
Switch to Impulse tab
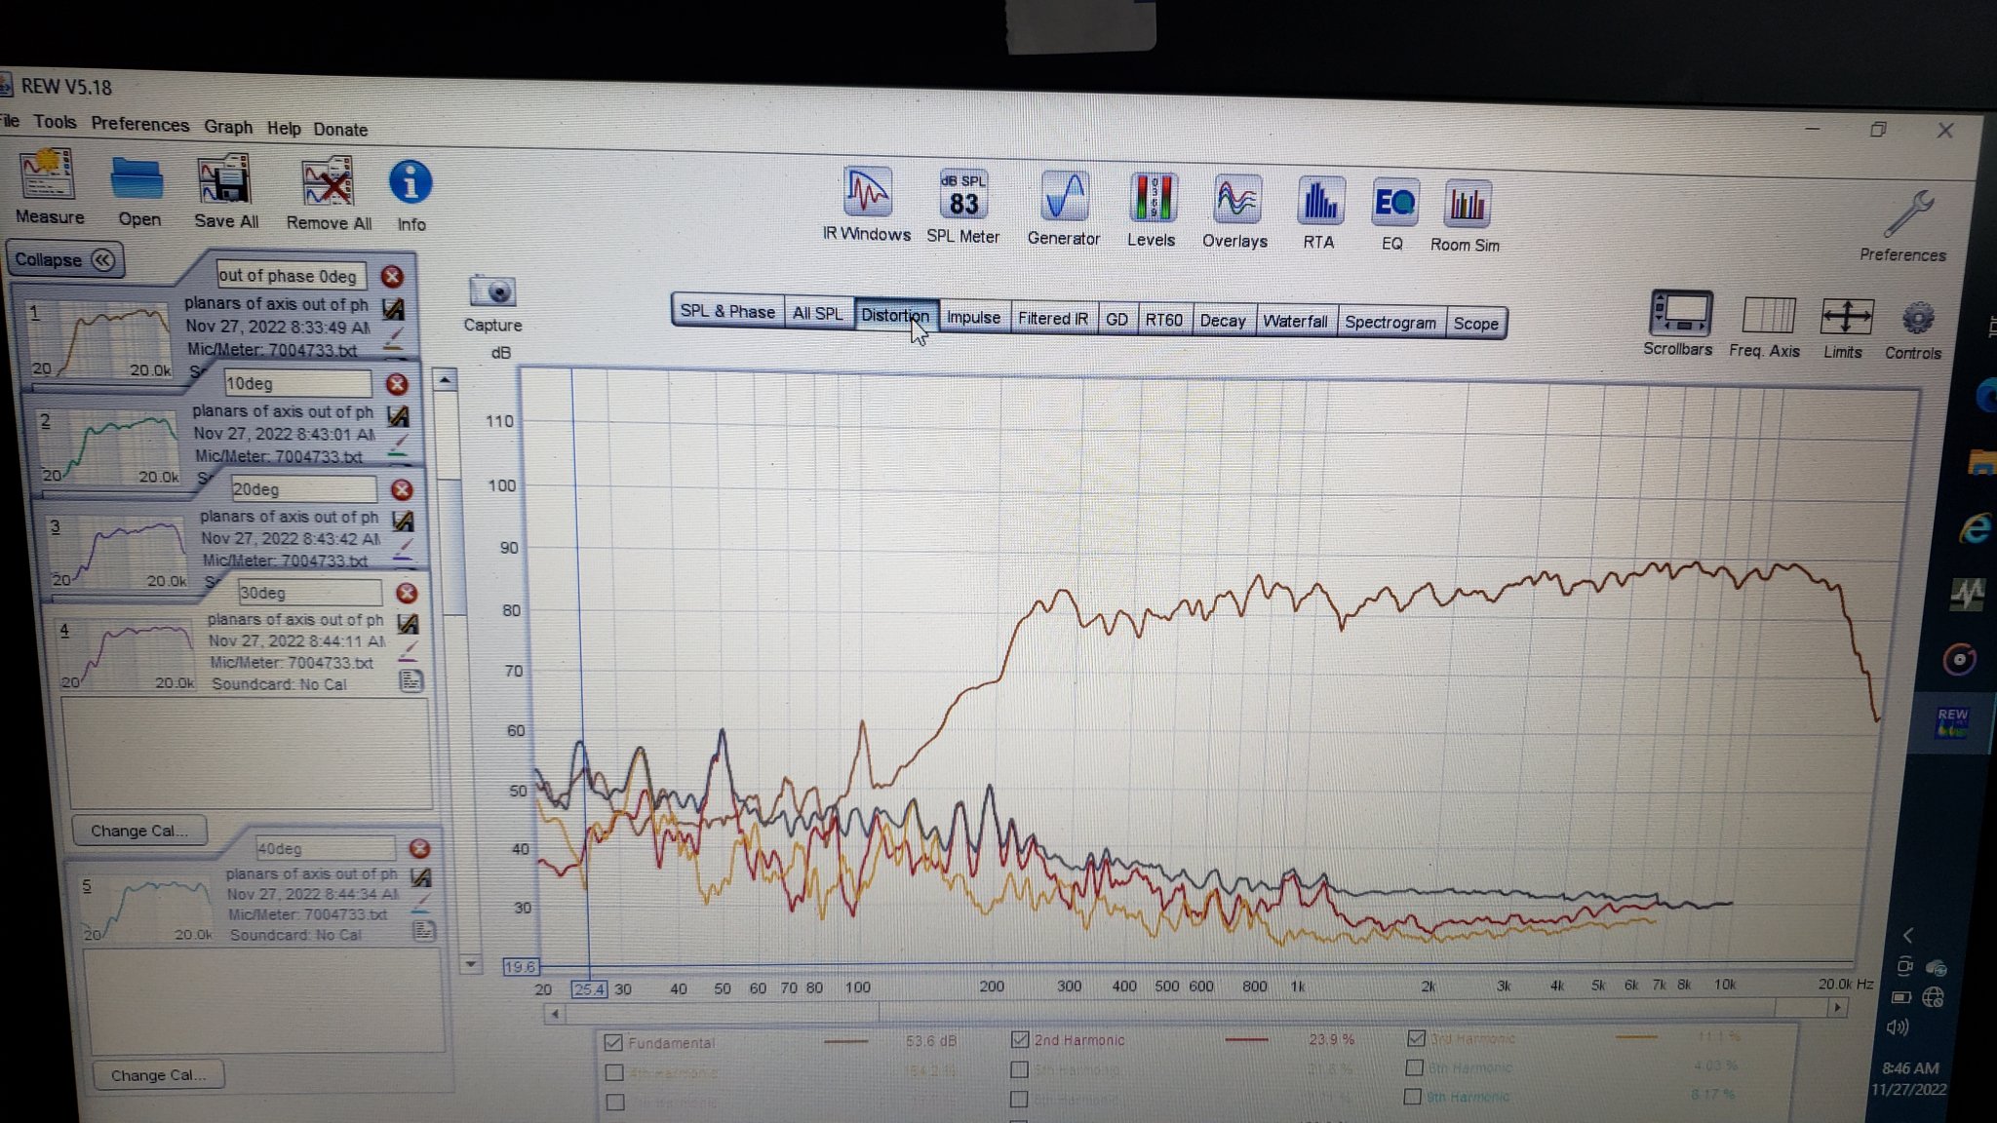pyautogui.click(x=973, y=317)
